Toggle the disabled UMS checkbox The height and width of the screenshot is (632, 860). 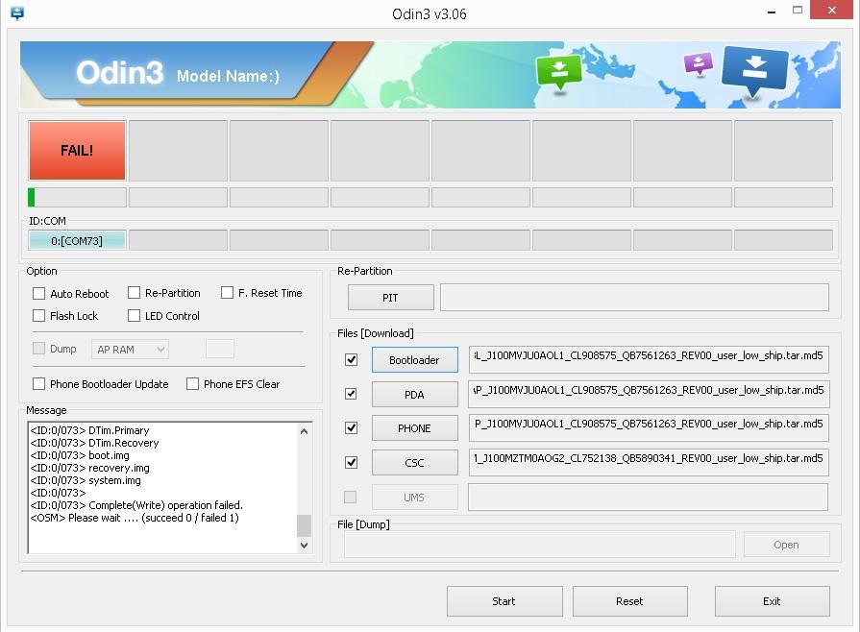pos(350,498)
